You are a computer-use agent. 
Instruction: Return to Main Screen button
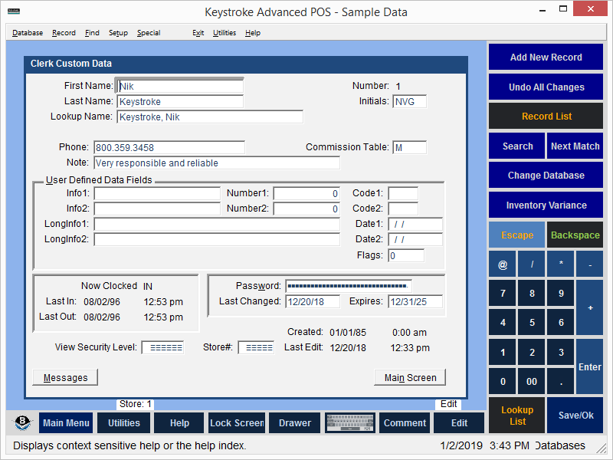click(410, 377)
